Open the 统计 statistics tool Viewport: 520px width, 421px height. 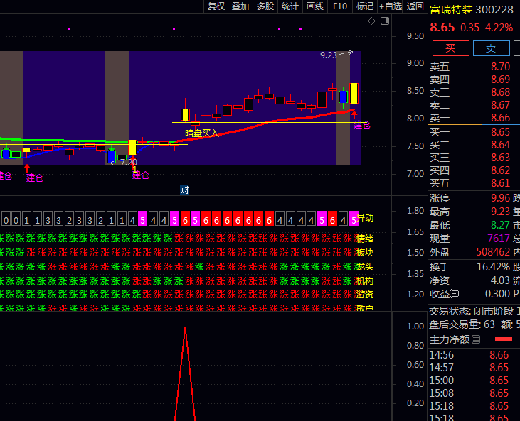(290, 6)
